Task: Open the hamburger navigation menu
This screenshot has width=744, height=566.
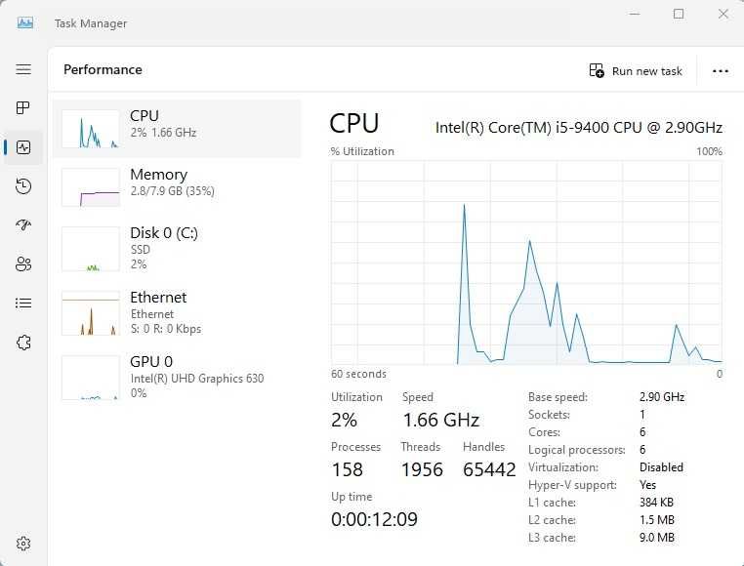Action: tap(23, 69)
